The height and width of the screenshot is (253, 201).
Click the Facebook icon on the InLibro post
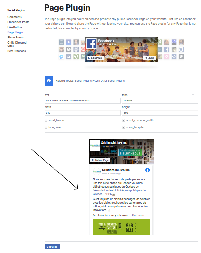tap(147, 170)
